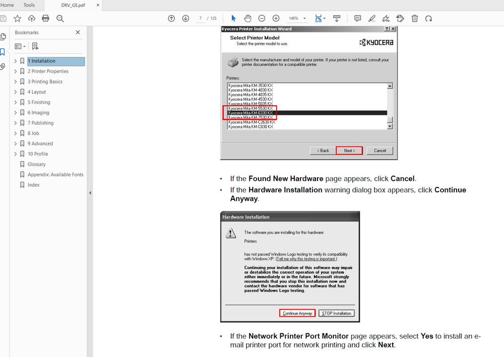Close the Bookmarks panel
The width and height of the screenshot is (504, 357).
[78, 32]
